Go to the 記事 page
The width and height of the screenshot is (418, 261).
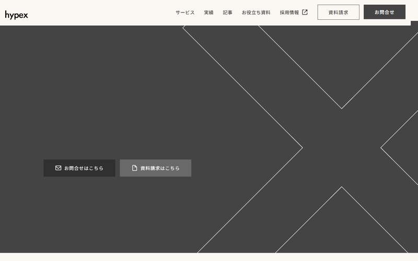pyautogui.click(x=227, y=13)
